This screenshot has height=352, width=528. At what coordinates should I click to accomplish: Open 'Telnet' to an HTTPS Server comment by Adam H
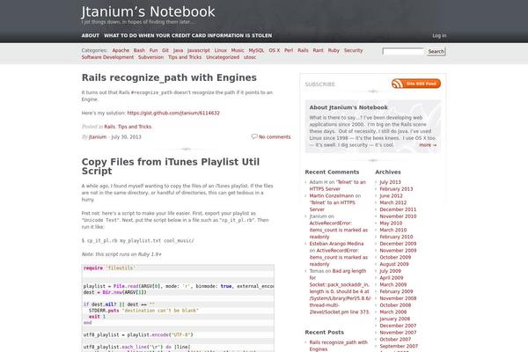point(337,186)
